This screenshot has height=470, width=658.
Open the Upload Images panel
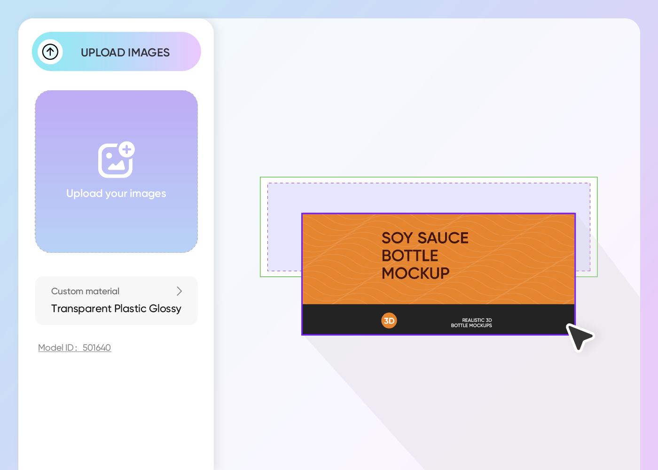point(116,52)
